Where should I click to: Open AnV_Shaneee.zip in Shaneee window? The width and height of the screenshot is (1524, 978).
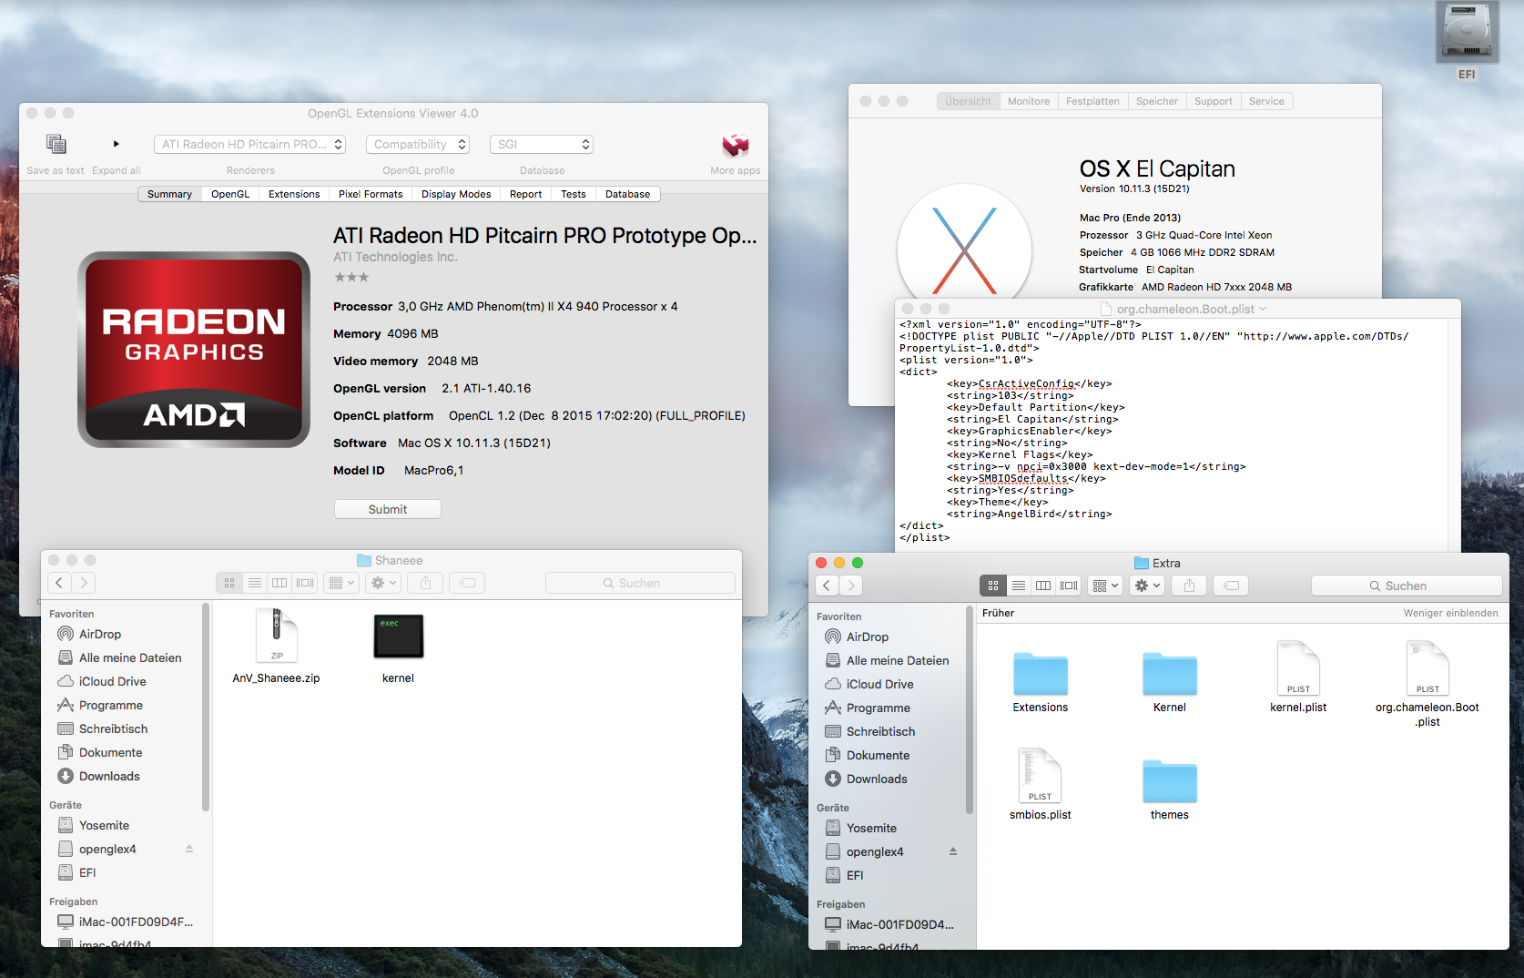click(277, 636)
